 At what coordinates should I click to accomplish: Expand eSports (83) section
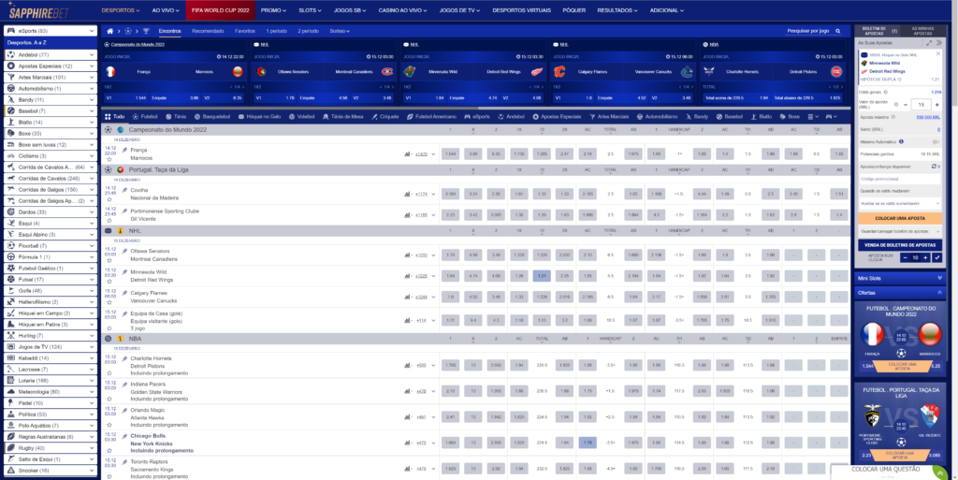point(51,31)
